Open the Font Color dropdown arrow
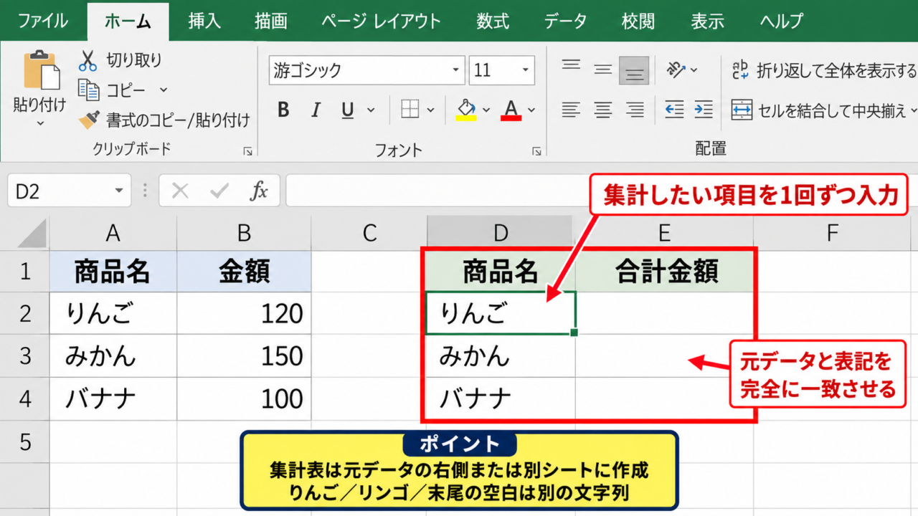The height and width of the screenshot is (516, 918). [x=531, y=110]
